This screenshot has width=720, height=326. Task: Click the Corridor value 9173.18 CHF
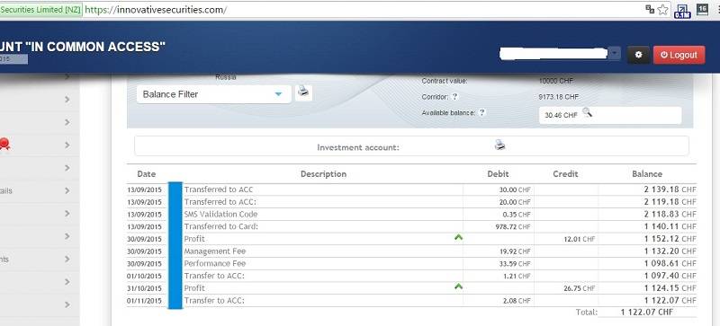558,97
